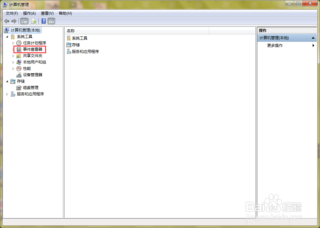The image size is (320, 228).
Task: Click the 事件查看器 icon in tree
Action: (19, 49)
